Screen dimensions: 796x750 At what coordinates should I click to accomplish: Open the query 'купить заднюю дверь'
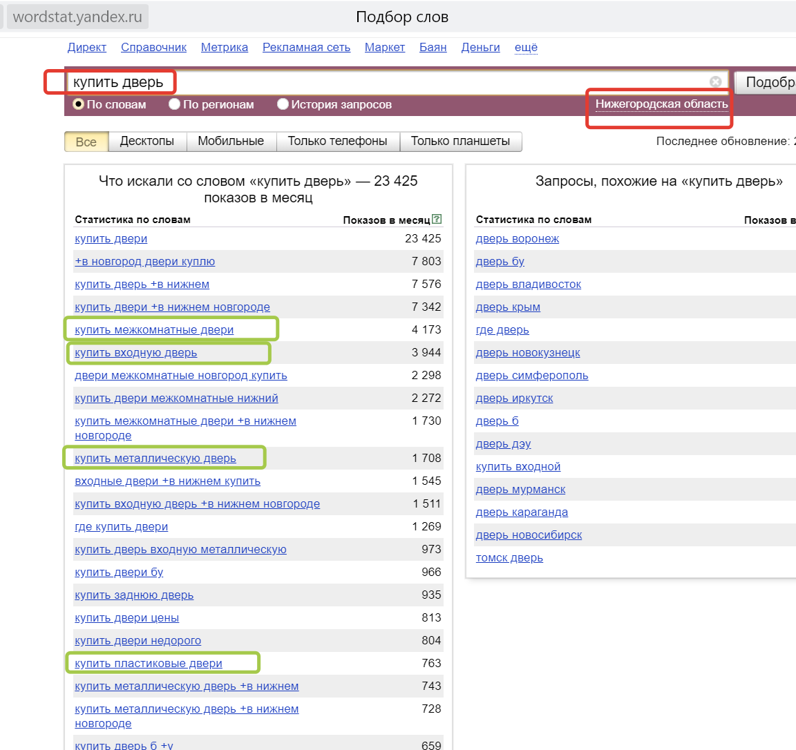tap(134, 595)
